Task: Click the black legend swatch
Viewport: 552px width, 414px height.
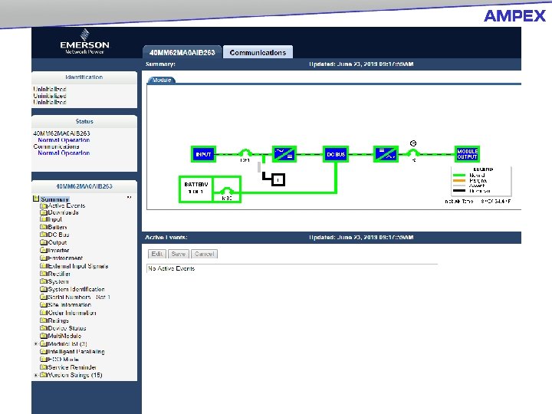Action: click(x=459, y=191)
